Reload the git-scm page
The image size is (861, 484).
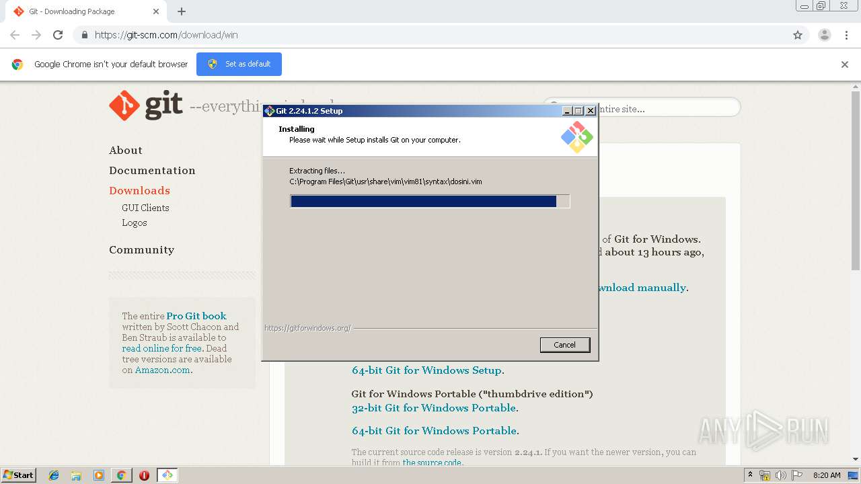point(58,35)
